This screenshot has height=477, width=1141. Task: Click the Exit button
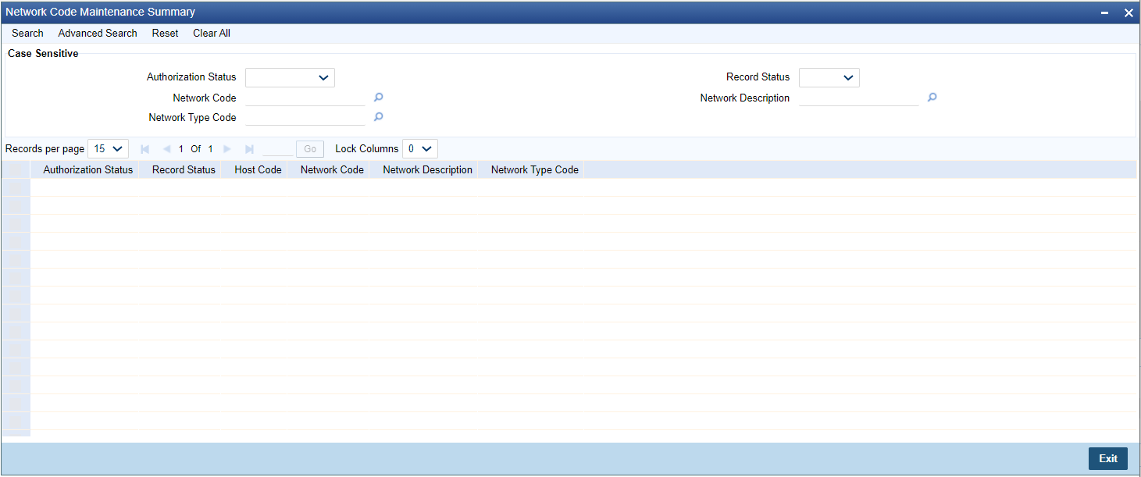click(1108, 458)
